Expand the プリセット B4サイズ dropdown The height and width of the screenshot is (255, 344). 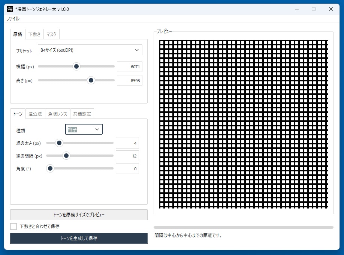tap(90, 50)
